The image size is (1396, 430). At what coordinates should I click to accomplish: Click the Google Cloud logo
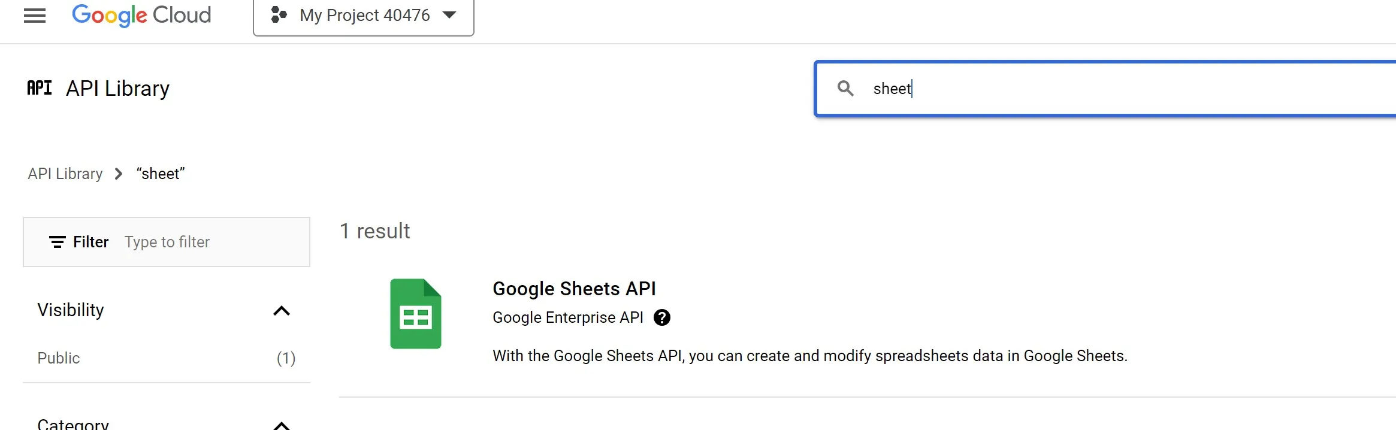[141, 15]
